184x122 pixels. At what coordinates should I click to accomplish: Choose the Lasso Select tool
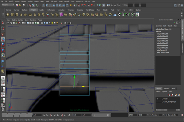[x=3, y=28]
